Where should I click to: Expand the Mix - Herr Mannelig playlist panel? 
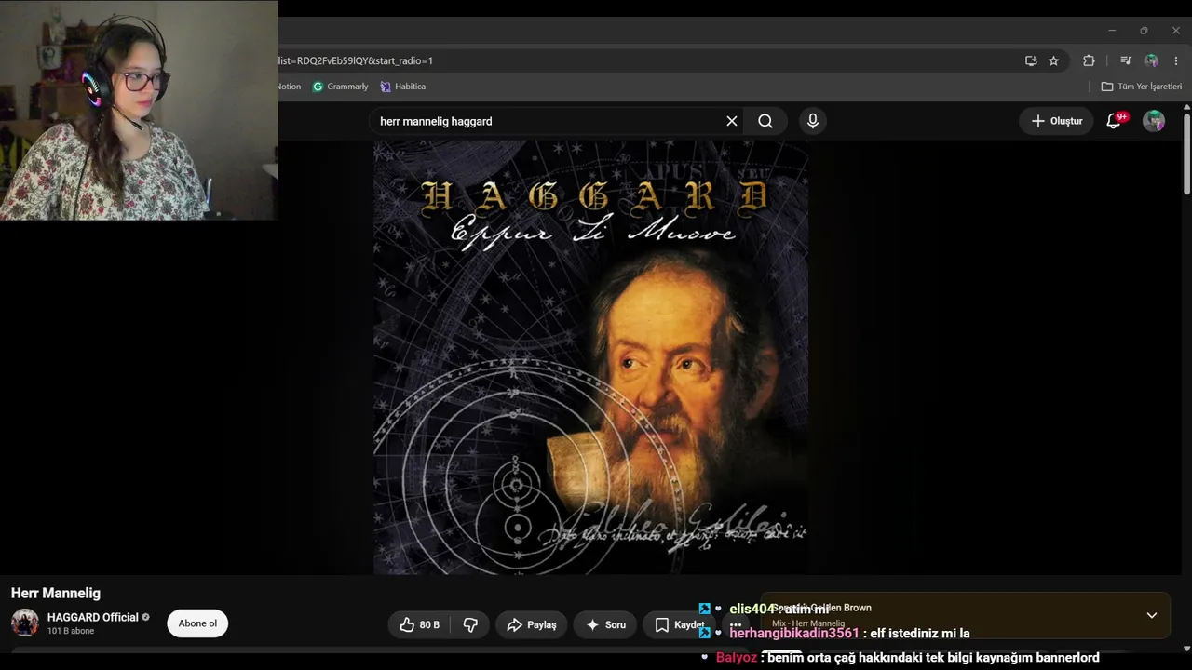[1152, 615]
